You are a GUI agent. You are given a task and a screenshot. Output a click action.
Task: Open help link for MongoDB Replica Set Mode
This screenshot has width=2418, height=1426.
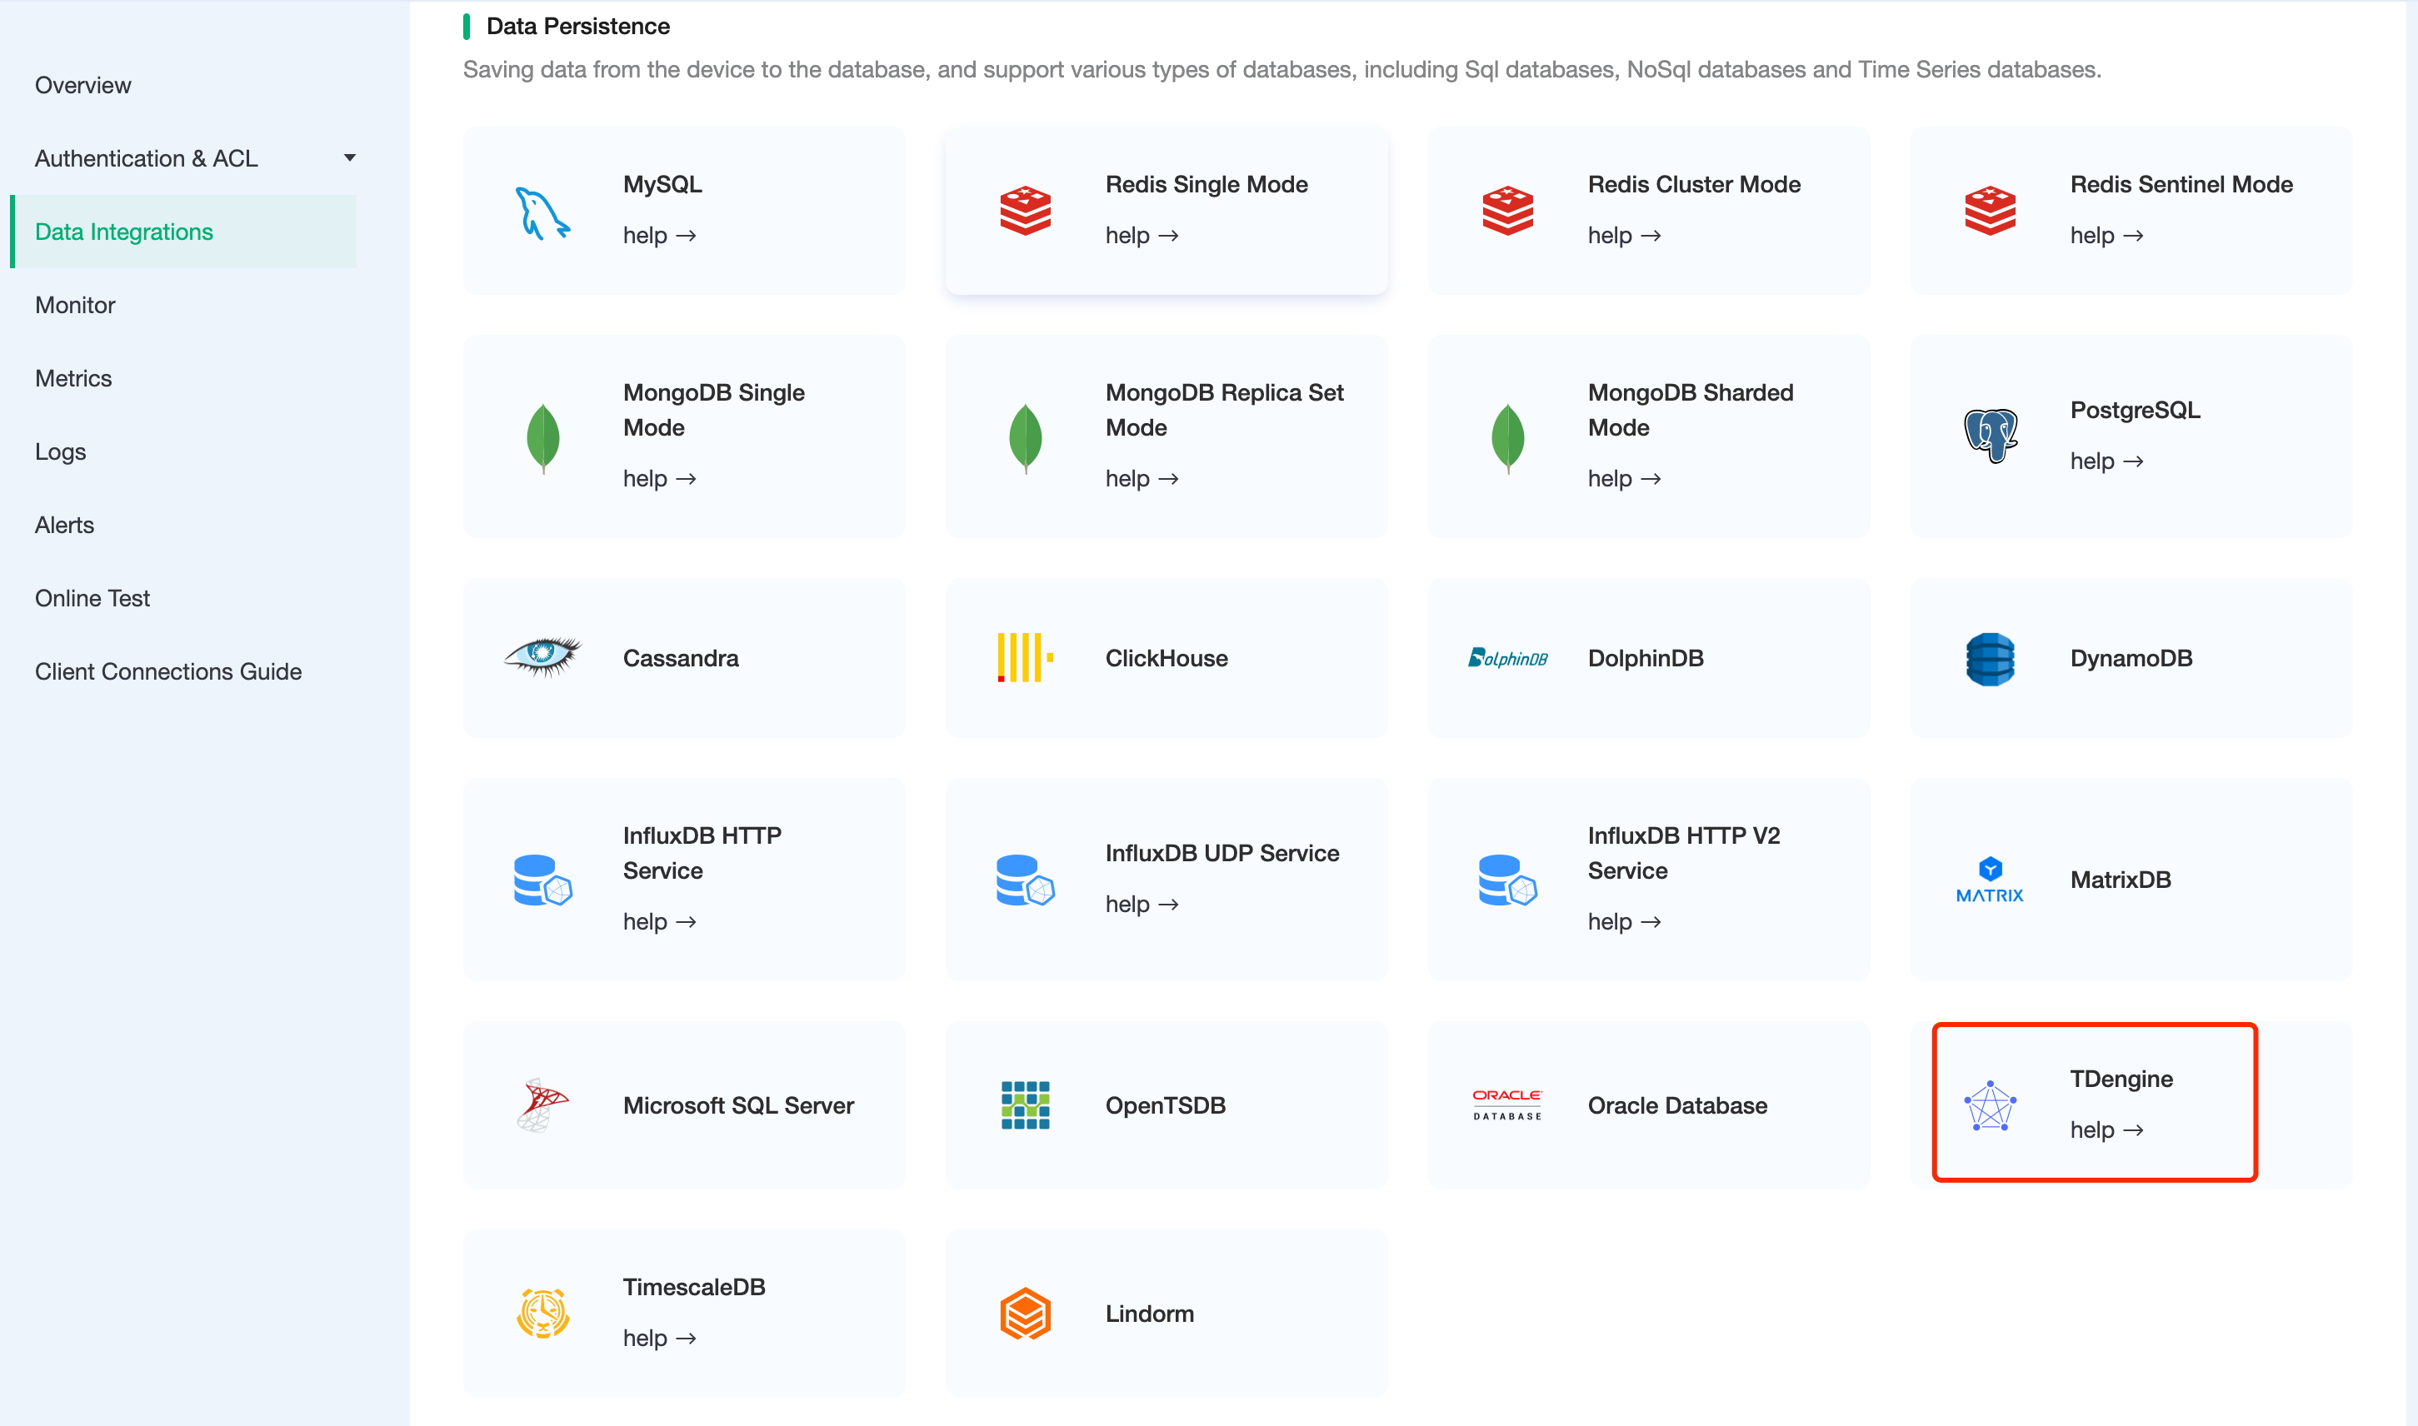(1141, 479)
